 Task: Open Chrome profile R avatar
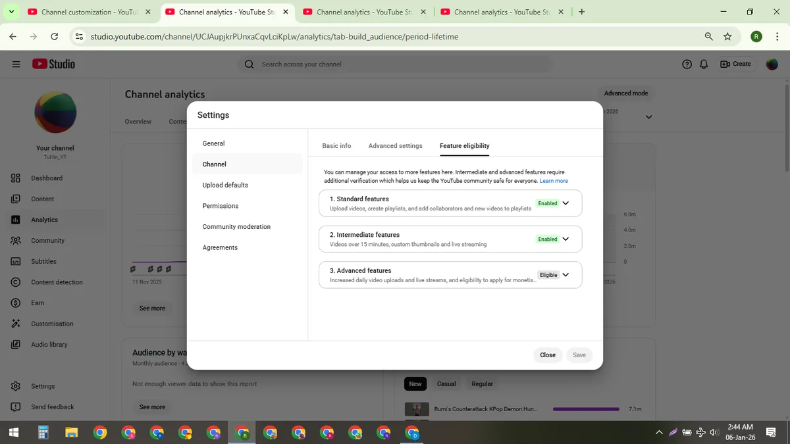pos(756,37)
